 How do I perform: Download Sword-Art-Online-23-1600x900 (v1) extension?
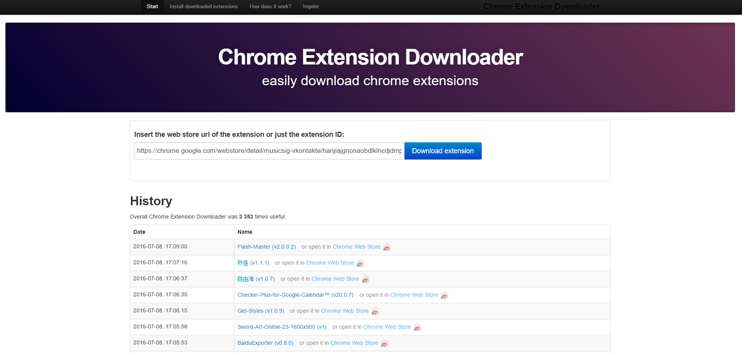[282, 327]
